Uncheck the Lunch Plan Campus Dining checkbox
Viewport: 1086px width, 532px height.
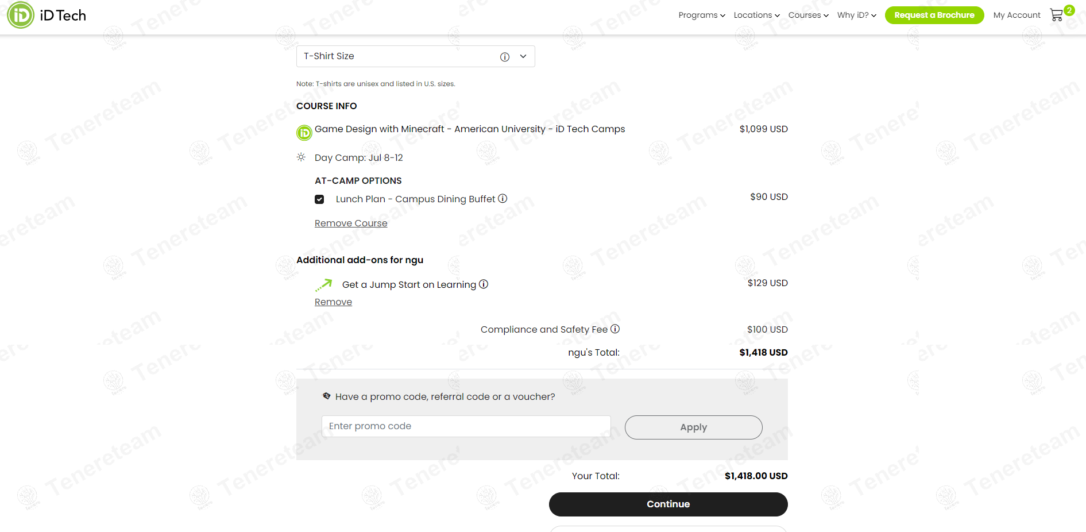coord(319,199)
